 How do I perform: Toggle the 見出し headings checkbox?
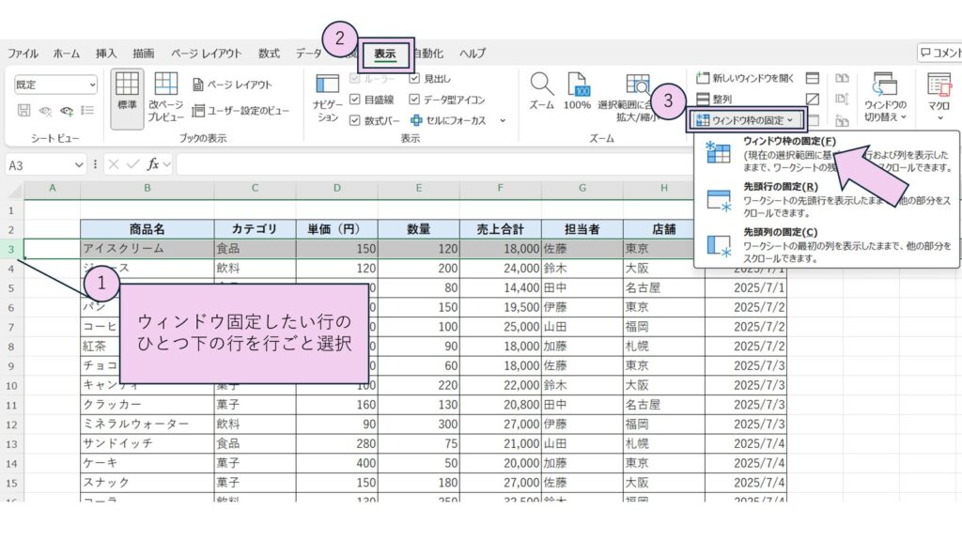tap(414, 79)
